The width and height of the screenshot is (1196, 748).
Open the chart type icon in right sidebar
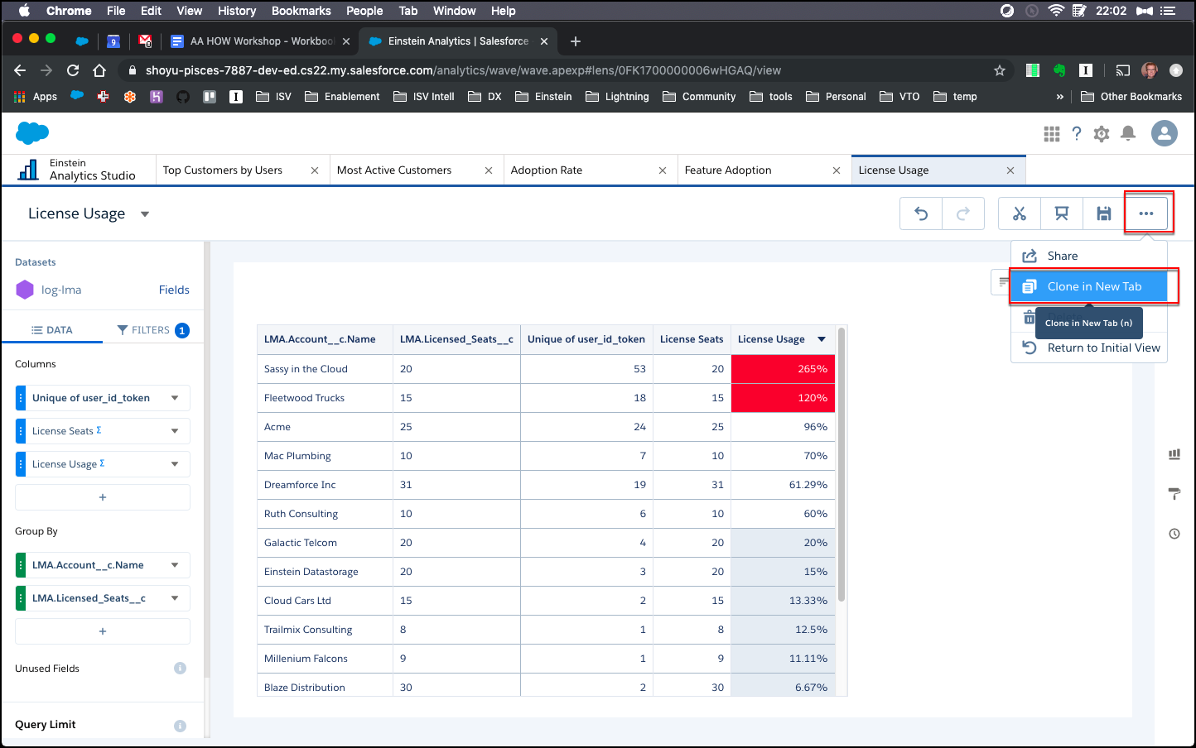coord(1174,454)
